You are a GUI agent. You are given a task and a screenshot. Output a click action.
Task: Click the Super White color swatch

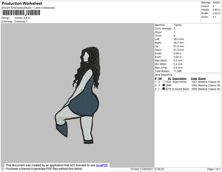tap(164, 82)
